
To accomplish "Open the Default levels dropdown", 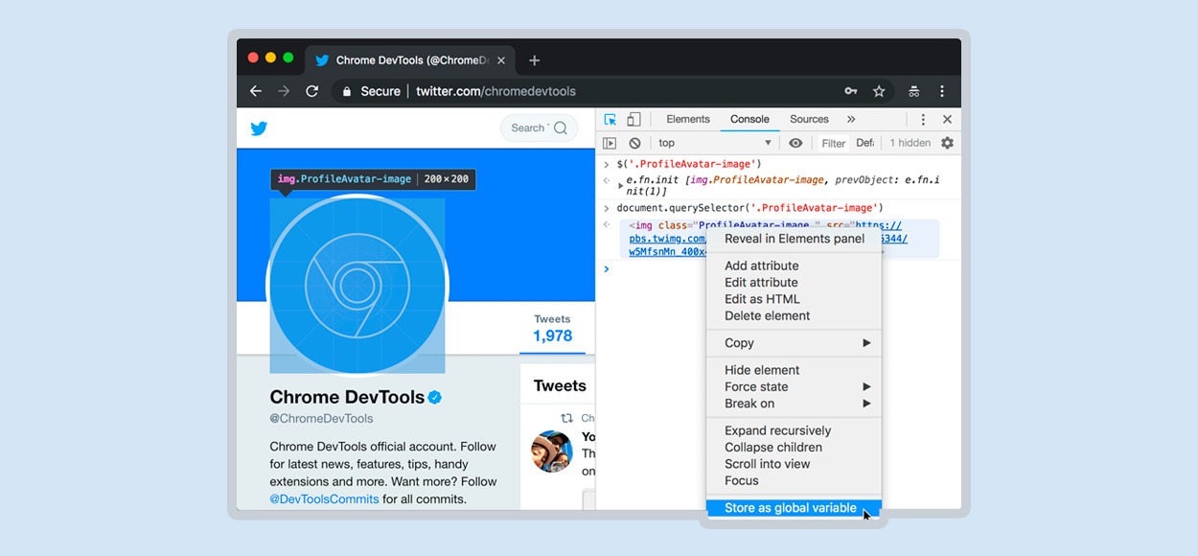I will 864,143.
